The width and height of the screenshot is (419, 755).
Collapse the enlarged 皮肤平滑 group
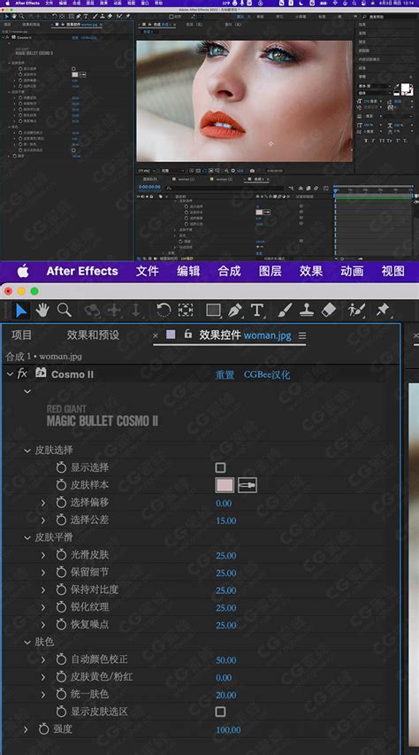[27, 537]
